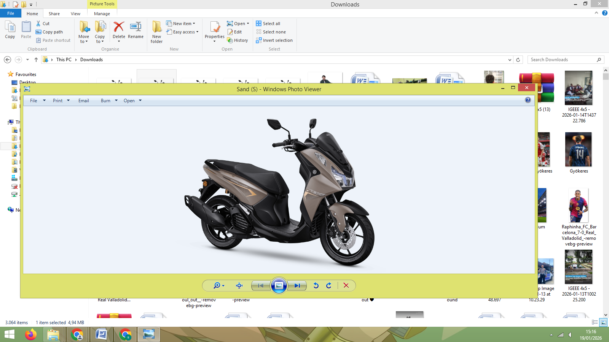Screen dimensions: 609x342
Task: Cut the selected item in Explorer
Action: click(43, 24)
